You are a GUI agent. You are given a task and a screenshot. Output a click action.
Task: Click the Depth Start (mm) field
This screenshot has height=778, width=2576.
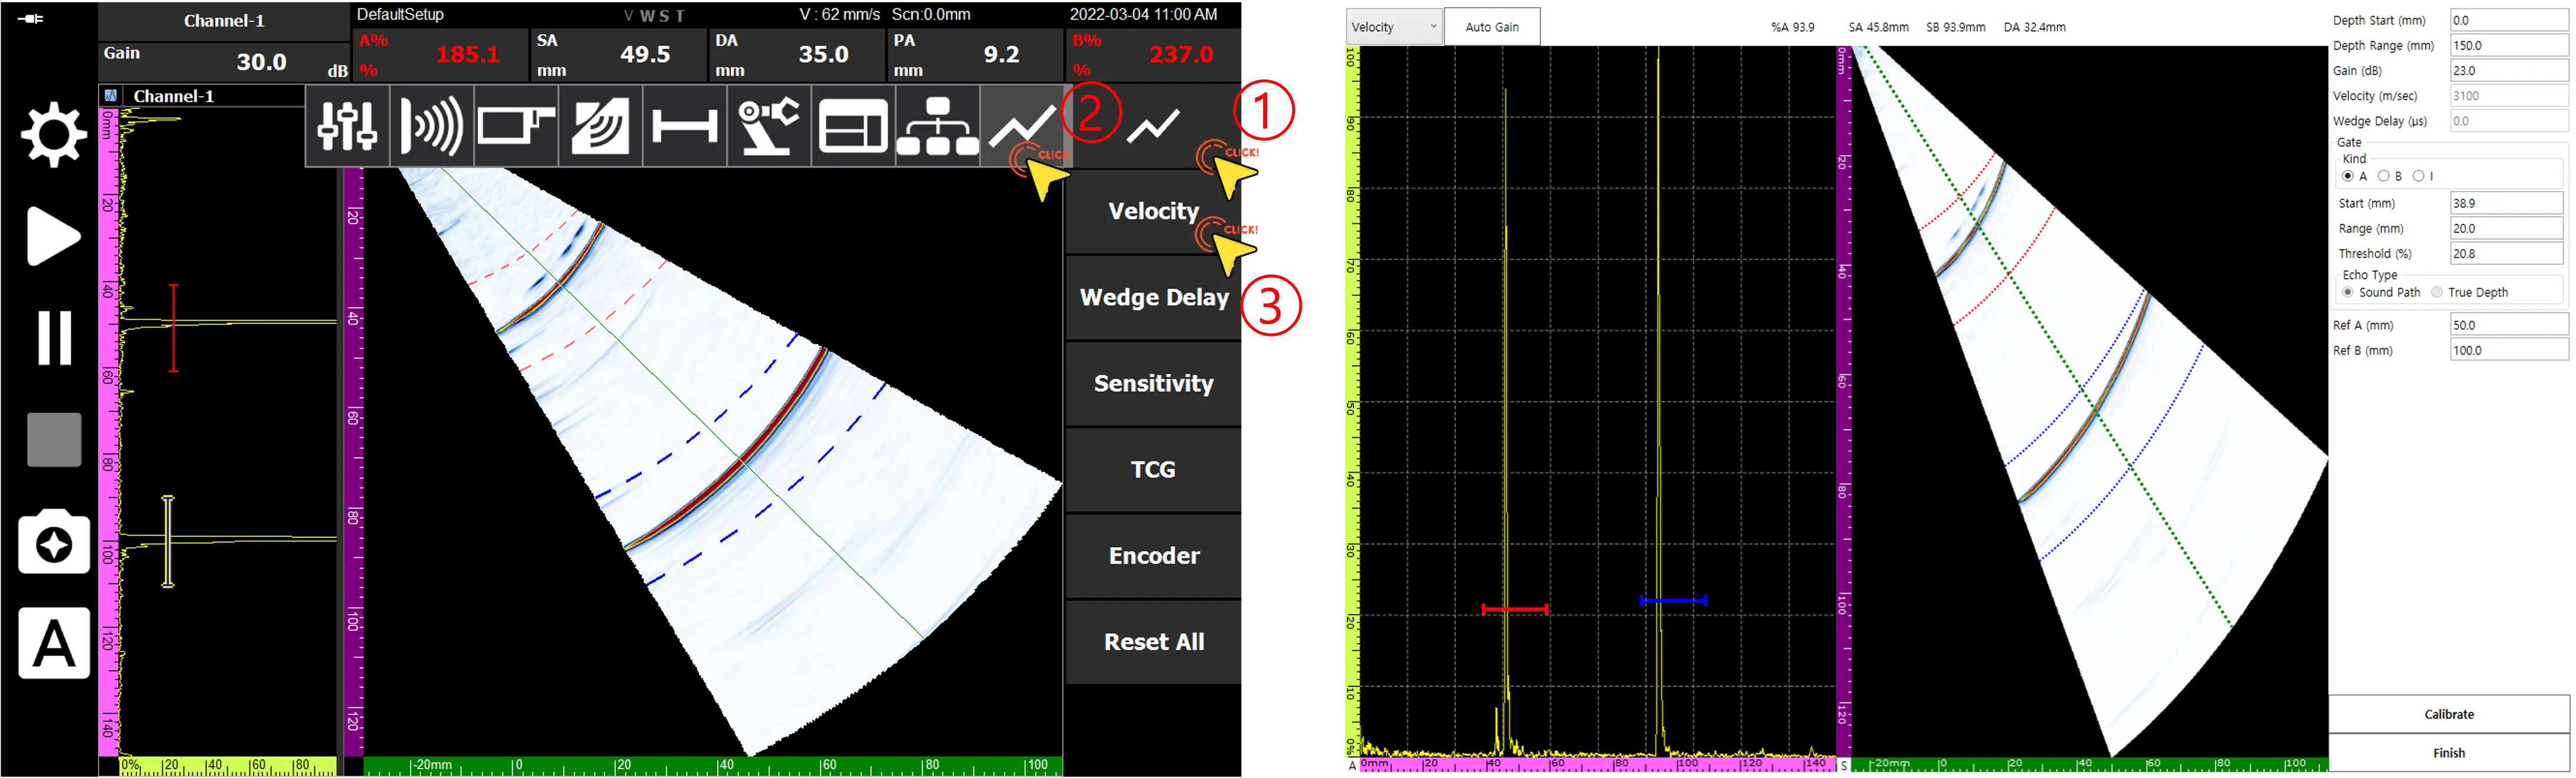(2508, 20)
